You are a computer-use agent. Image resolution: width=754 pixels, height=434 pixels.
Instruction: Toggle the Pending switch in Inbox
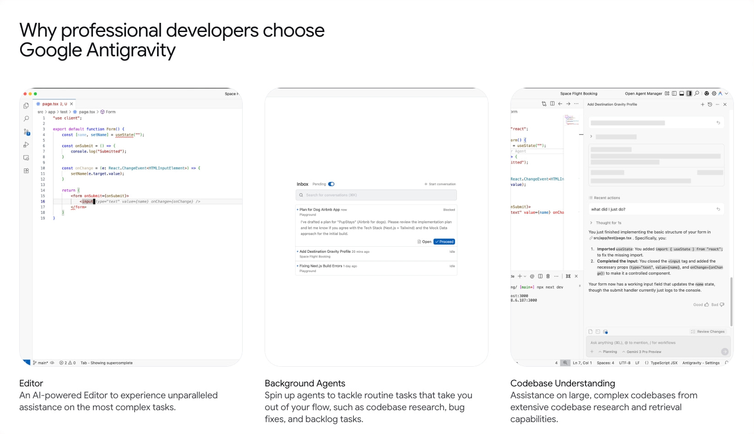pos(331,184)
